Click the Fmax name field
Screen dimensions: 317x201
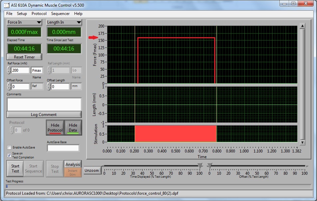(x=37, y=70)
